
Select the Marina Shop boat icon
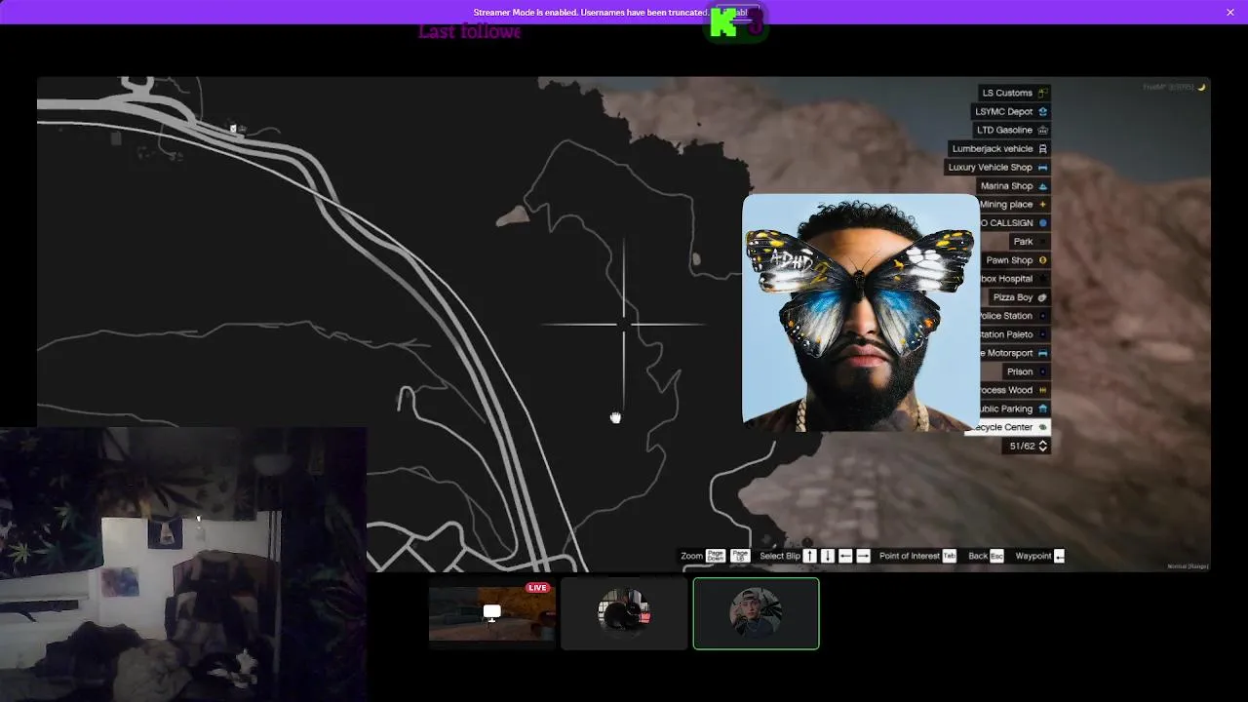click(x=1042, y=186)
